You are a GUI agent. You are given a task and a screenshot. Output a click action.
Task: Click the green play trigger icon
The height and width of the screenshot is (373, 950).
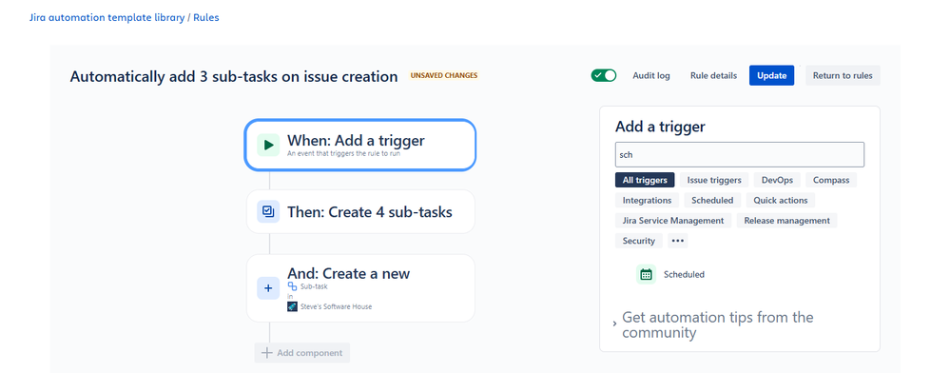pos(268,145)
